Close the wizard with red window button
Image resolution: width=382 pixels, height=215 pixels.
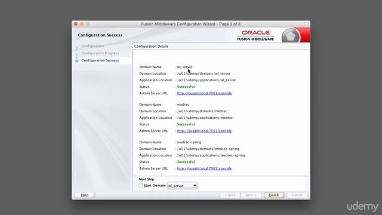(76, 24)
